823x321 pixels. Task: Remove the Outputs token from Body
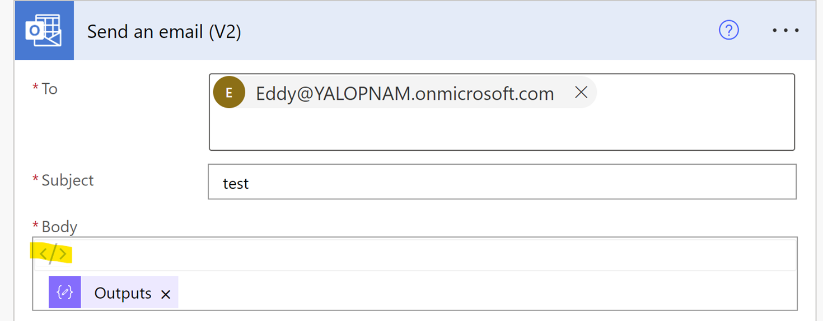click(x=166, y=294)
